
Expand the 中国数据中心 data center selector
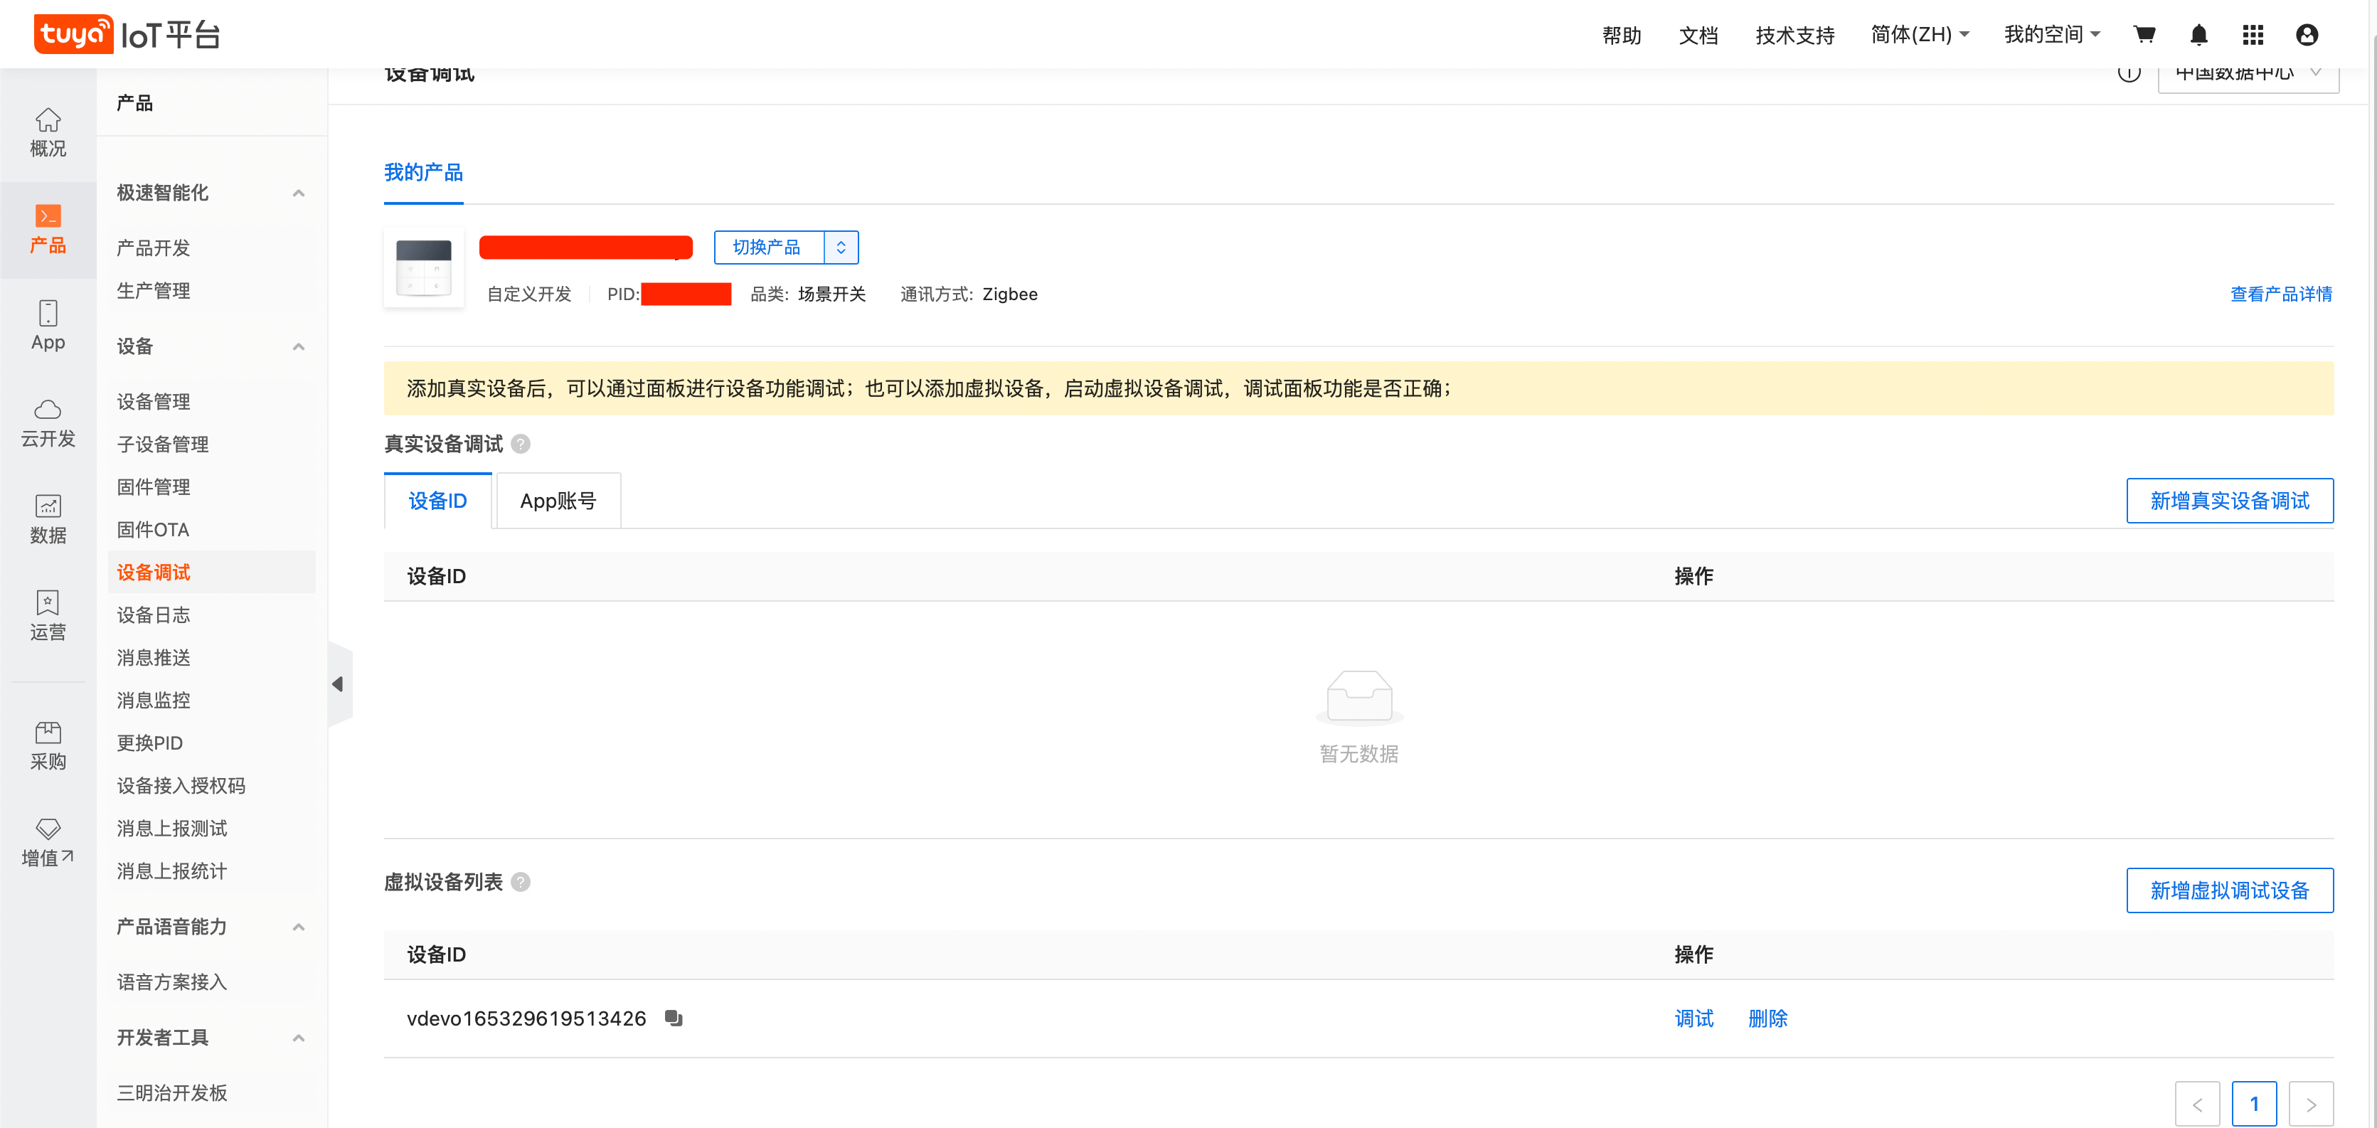tap(2248, 73)
